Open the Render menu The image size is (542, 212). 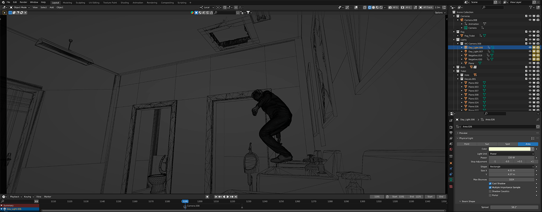[23, 2]
